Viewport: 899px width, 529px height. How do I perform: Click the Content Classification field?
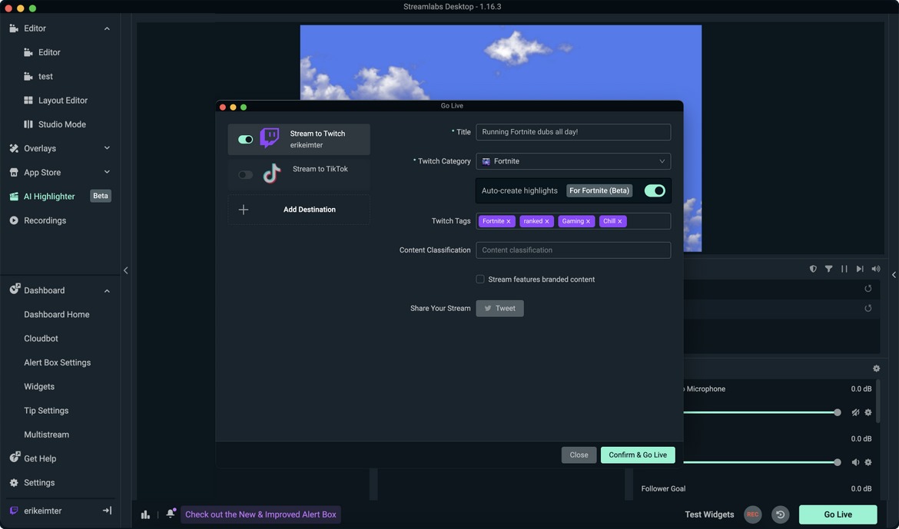573,250
